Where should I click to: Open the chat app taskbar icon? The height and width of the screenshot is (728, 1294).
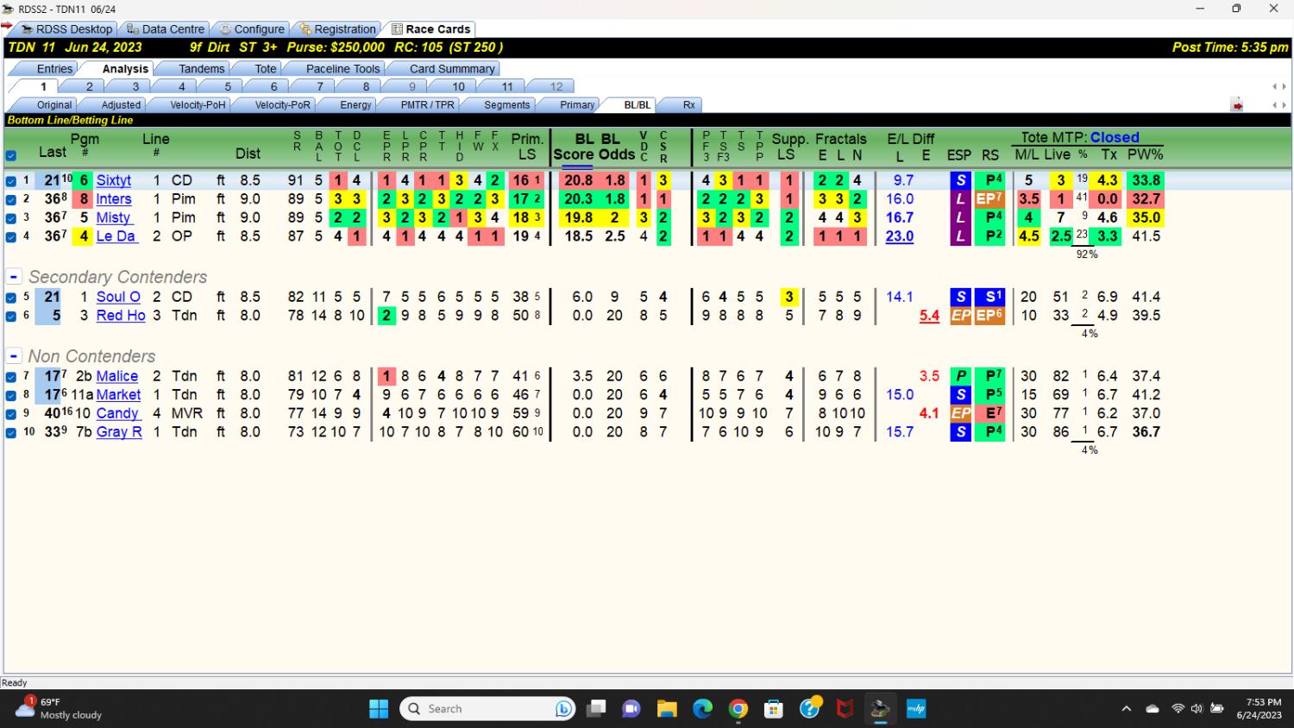pos(631,709)
